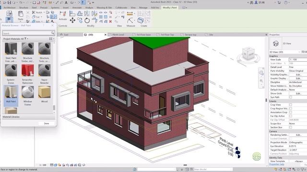Open the Massing & Site ribbon tab
The height and width of the screenshot is (172, 307).
pos(104,8)
